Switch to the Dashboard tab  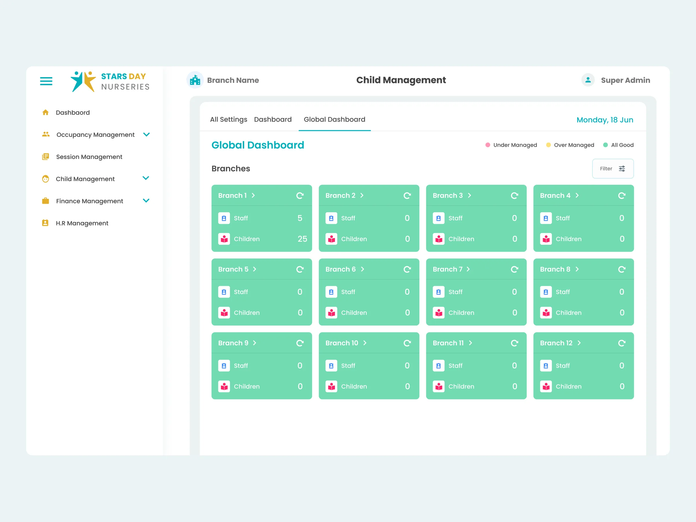(273, 119)
